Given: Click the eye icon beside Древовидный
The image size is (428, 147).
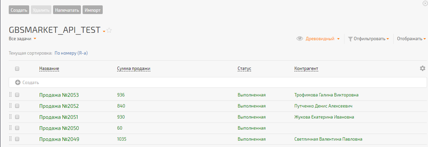Looking at the screenshot, I should 300,39.
